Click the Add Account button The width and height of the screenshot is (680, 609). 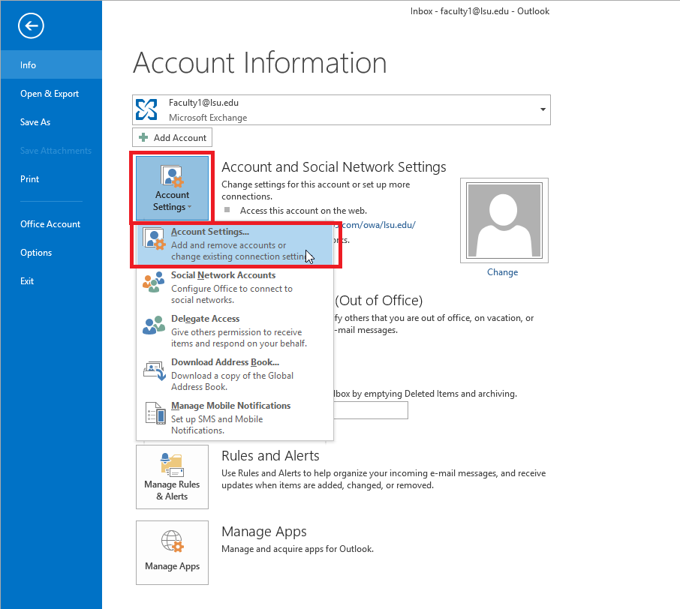(x=172, y=137)
